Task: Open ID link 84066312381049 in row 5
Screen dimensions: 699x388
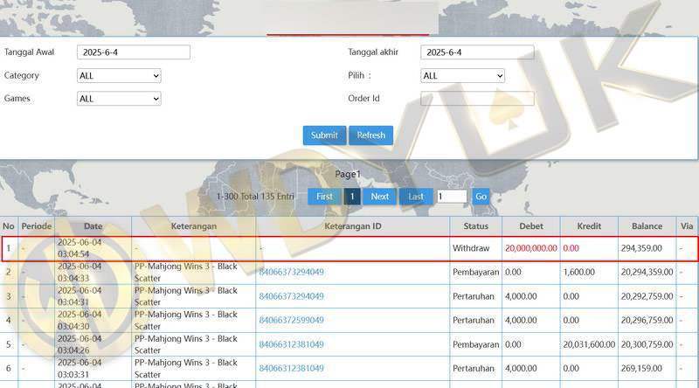Action: tap(292, 344)
